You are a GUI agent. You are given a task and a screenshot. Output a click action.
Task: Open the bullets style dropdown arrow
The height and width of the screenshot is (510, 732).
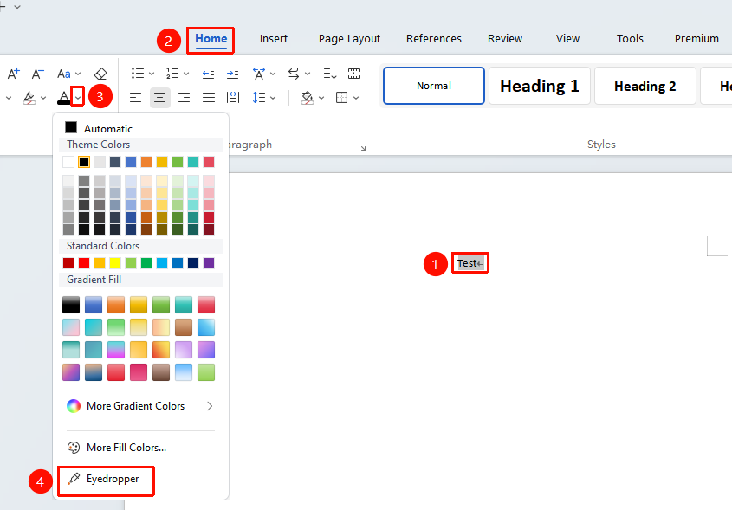(152, 74)
